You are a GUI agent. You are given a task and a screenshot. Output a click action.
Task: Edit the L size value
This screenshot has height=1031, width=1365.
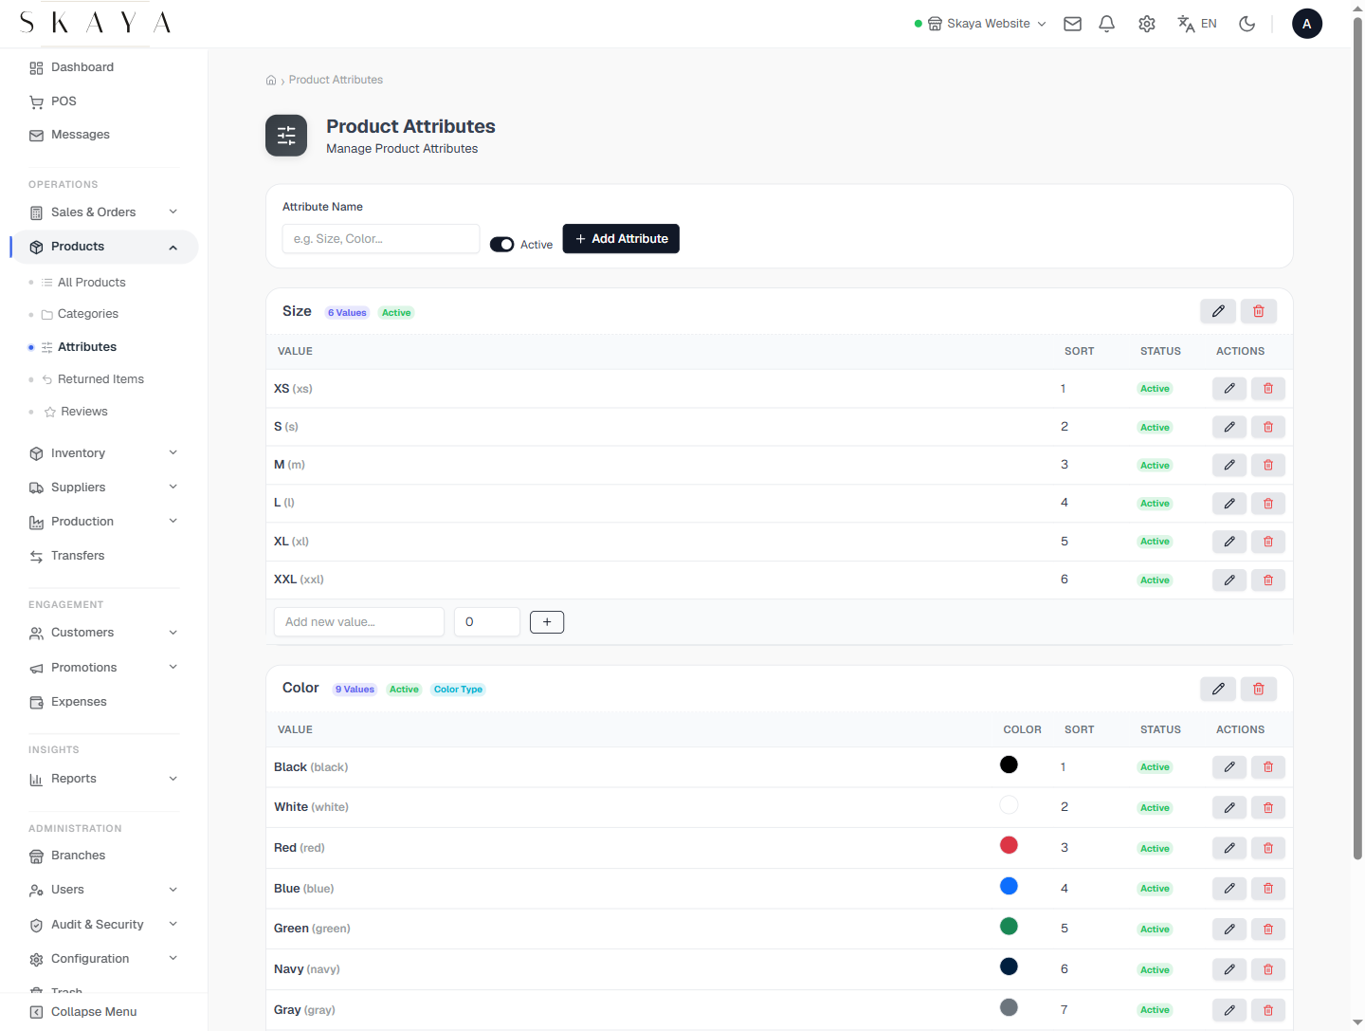tap(1229, 503)
